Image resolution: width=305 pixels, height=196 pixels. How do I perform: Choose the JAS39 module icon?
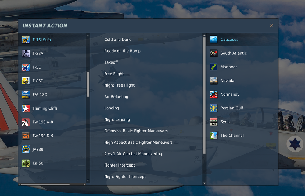point(26,150)
